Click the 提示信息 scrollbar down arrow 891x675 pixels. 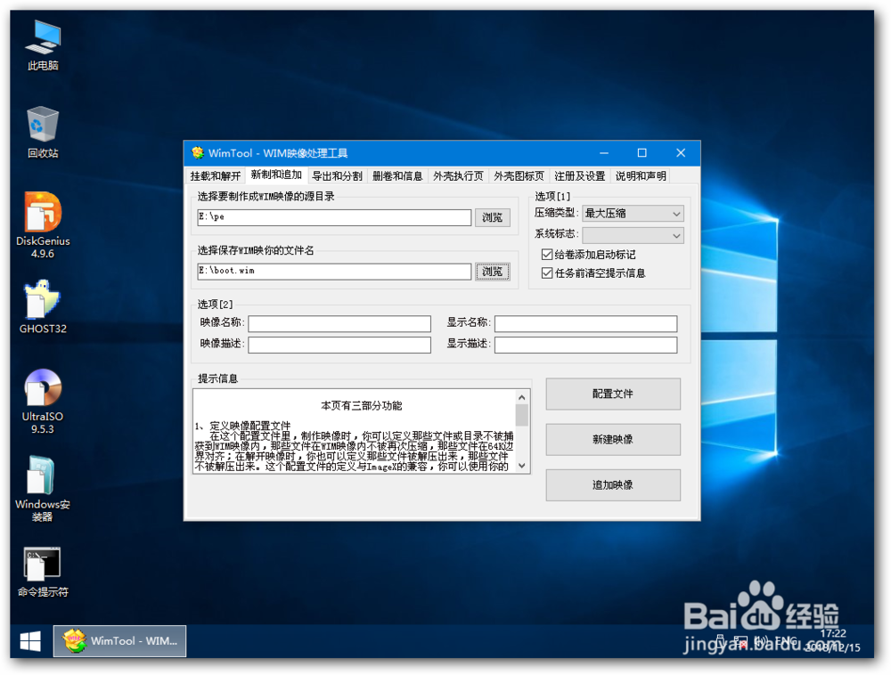pyautogui.click(x=521, y=466)
